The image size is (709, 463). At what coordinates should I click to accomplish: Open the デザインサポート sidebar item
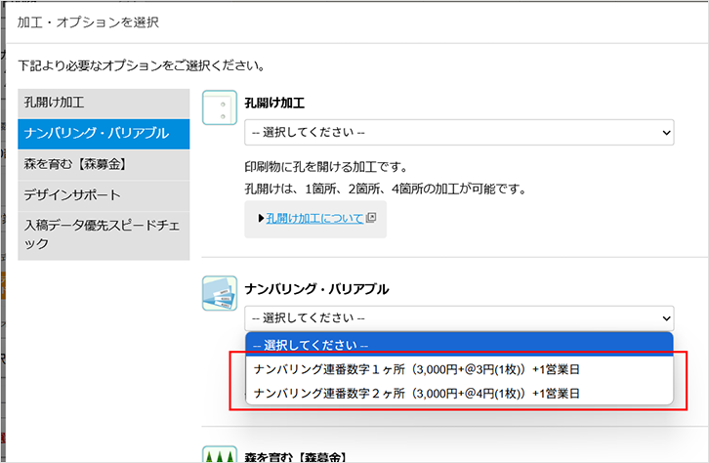coord(104,195)
